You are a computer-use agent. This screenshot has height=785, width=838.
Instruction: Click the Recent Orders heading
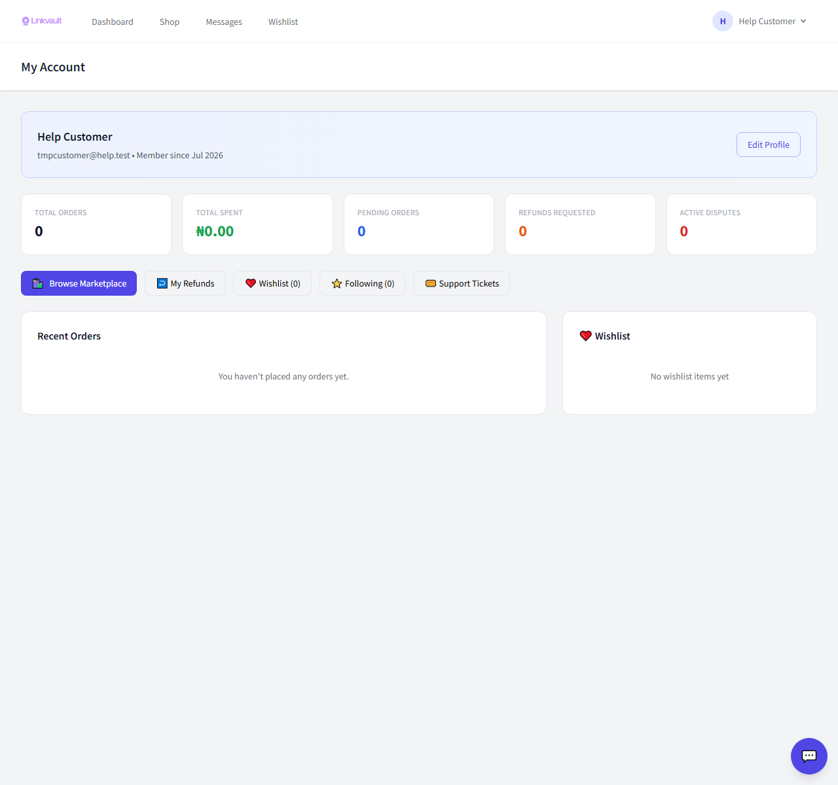(69, 336)
